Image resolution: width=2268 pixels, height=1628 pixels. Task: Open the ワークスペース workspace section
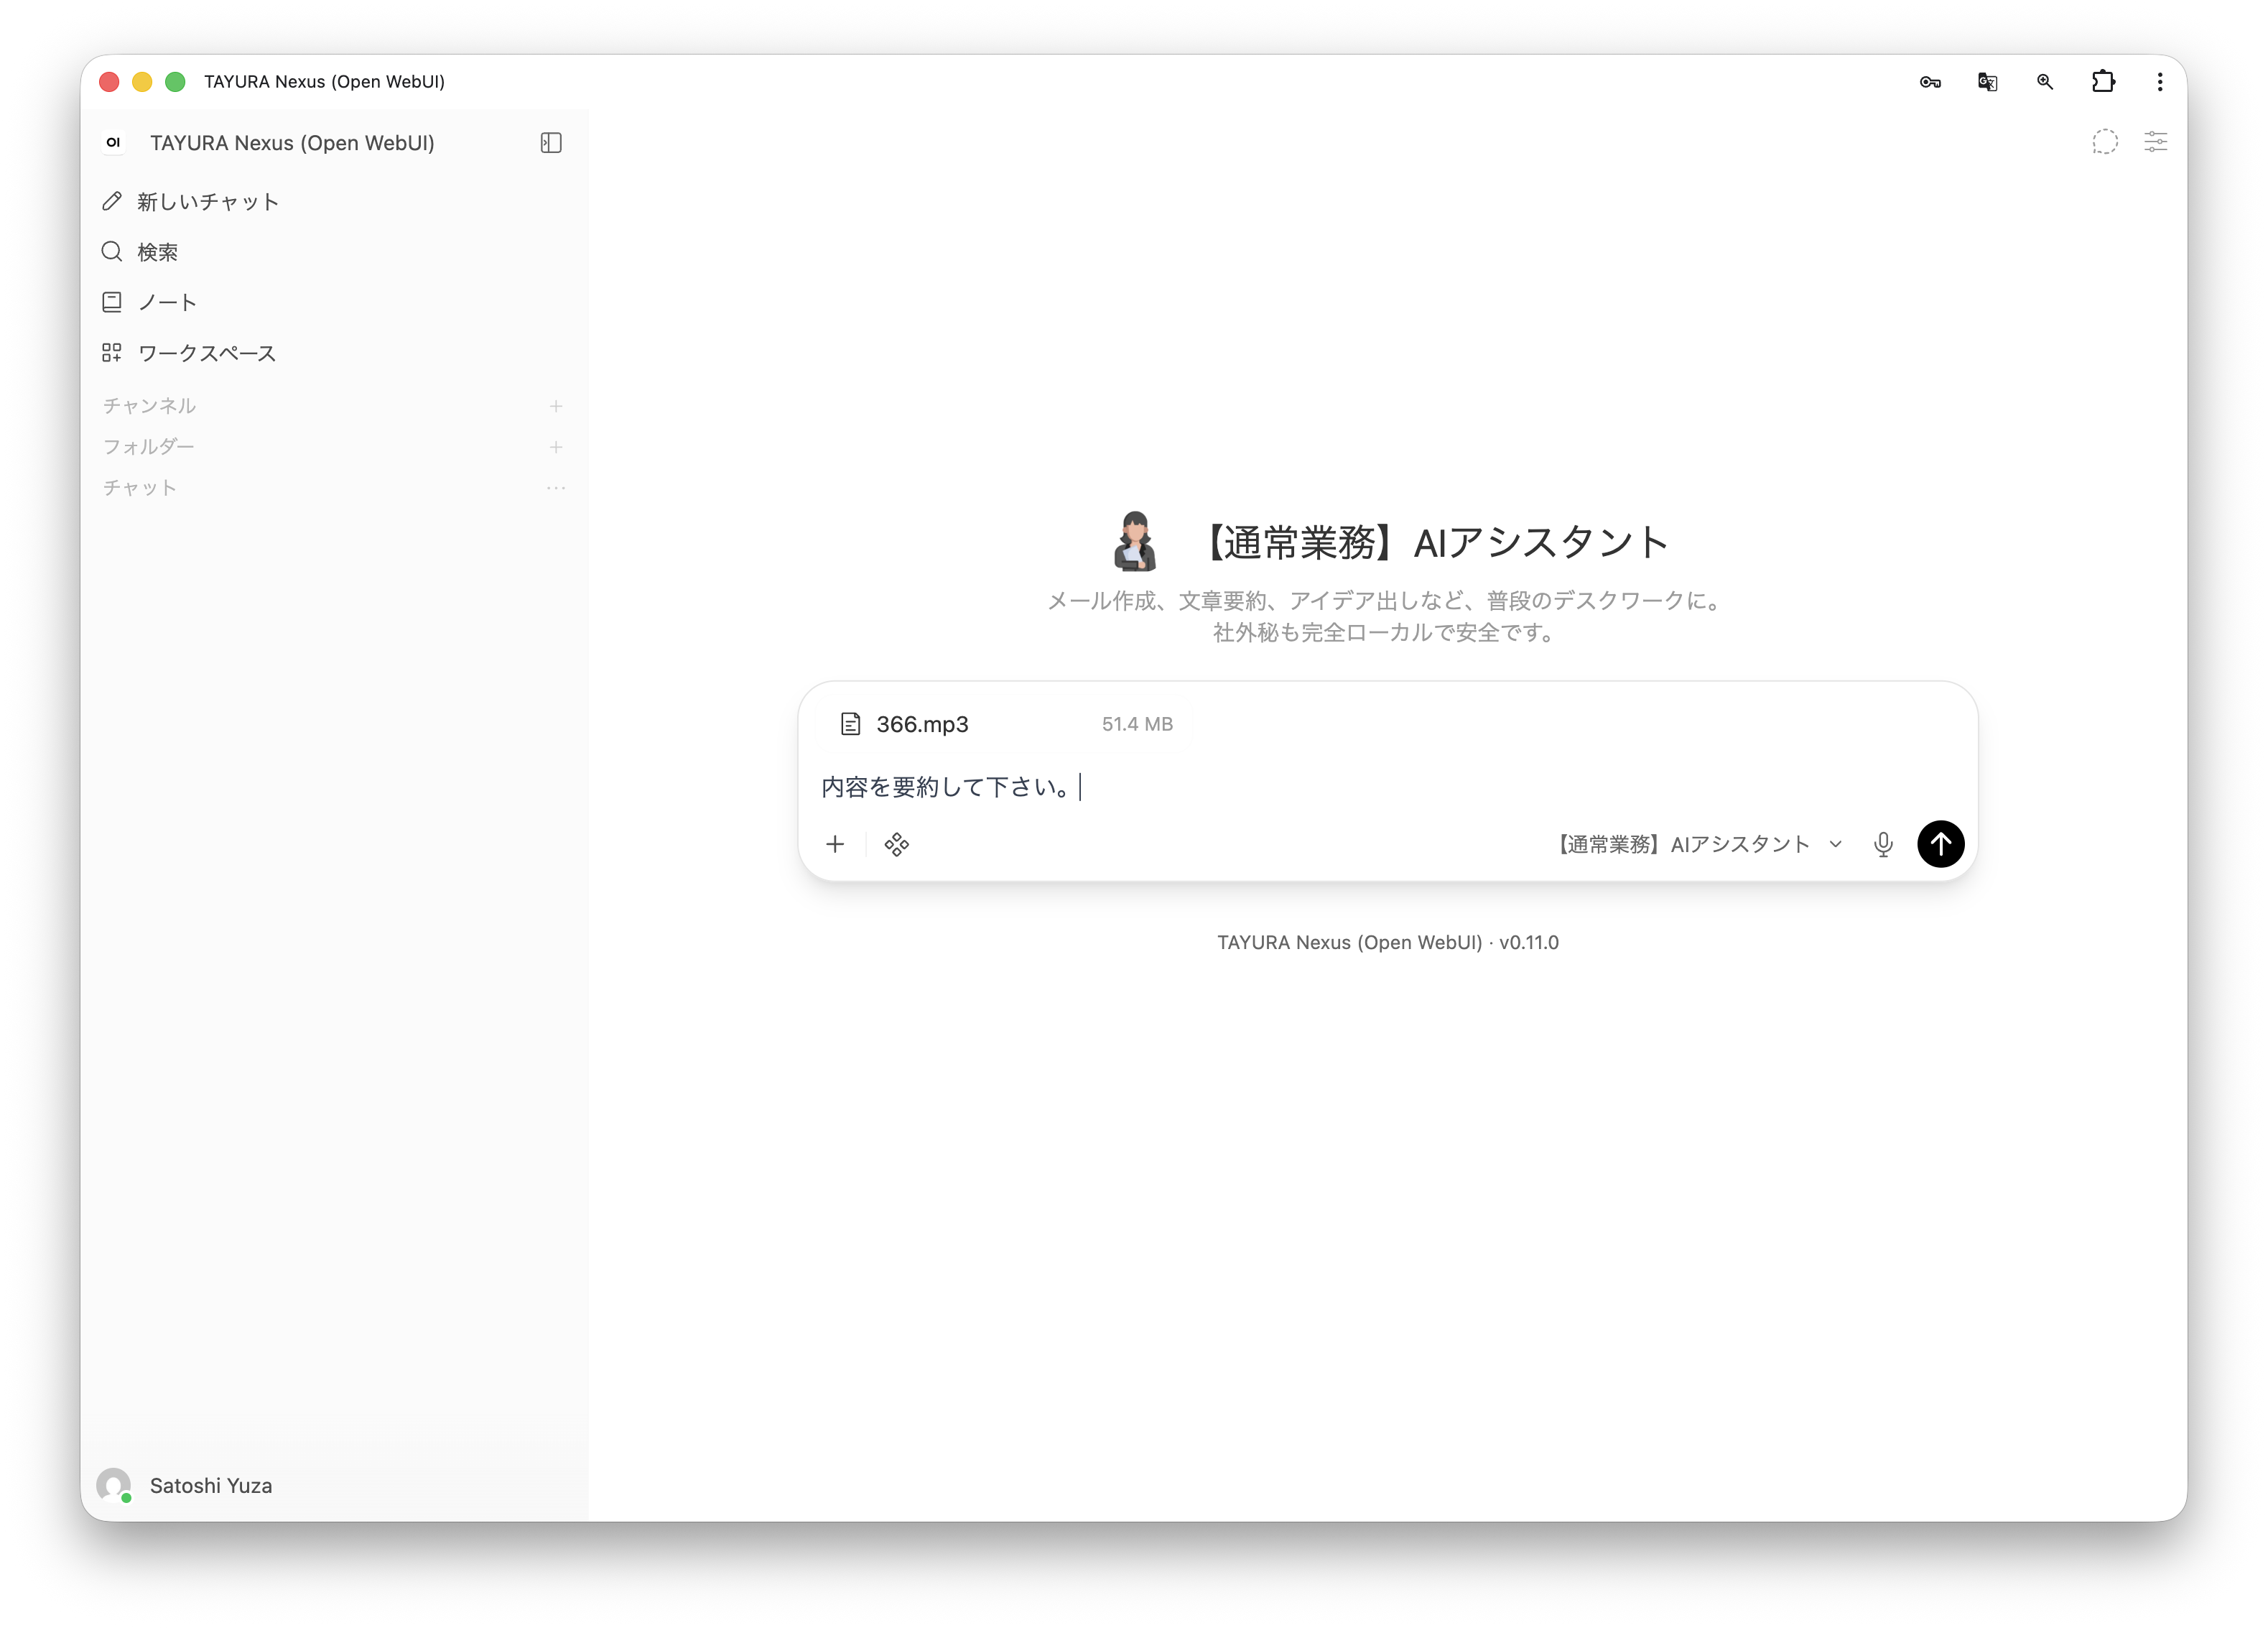pos(333,353)
